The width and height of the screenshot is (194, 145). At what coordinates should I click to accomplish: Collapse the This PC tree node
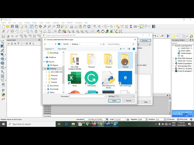click(44, 62)
